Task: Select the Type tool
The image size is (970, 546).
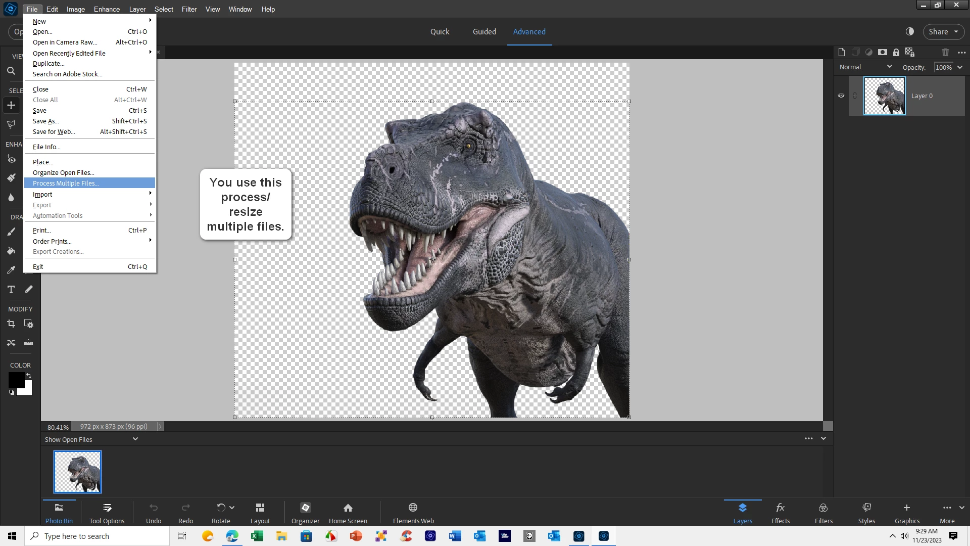Action: point(11,289)
